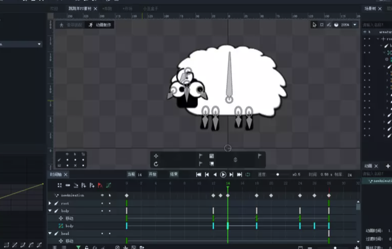
Task: Select the 跳跳羊PS素材 document tab
Action: pyautogui.click(x=80, y=9)
